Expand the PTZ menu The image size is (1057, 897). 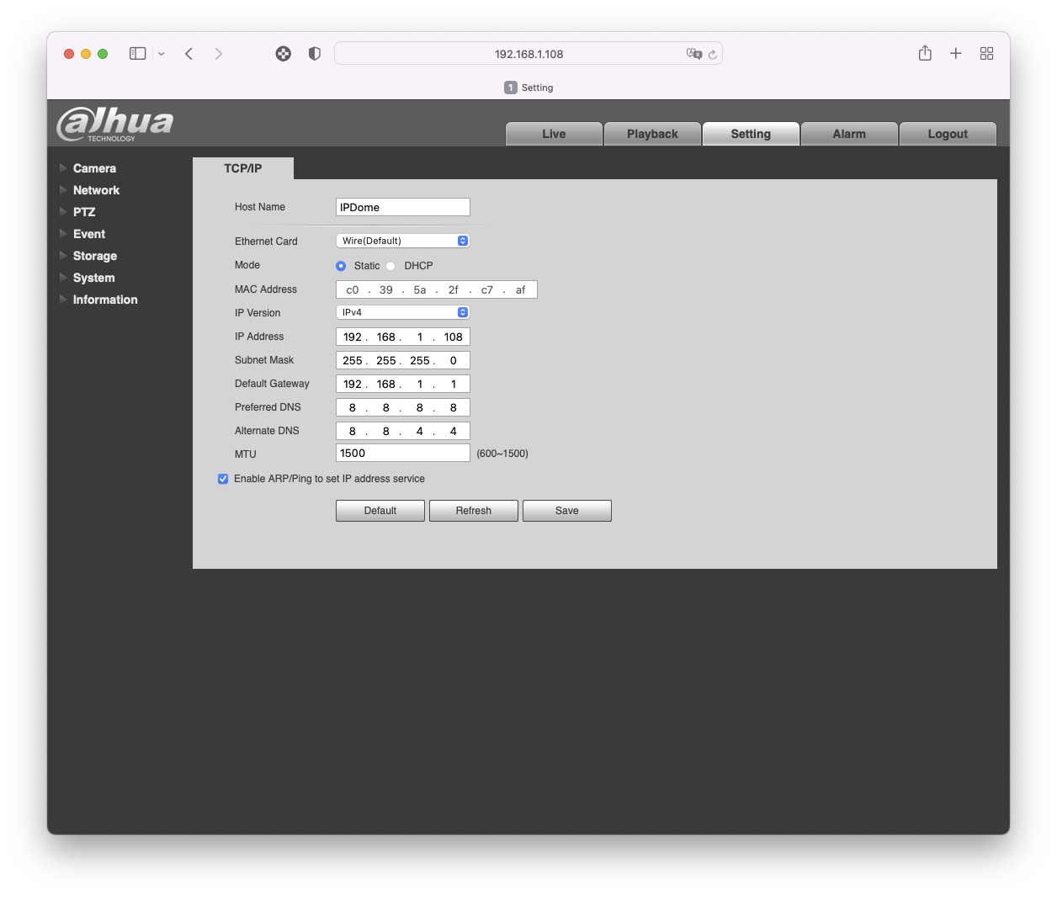[x=83, y=212]
